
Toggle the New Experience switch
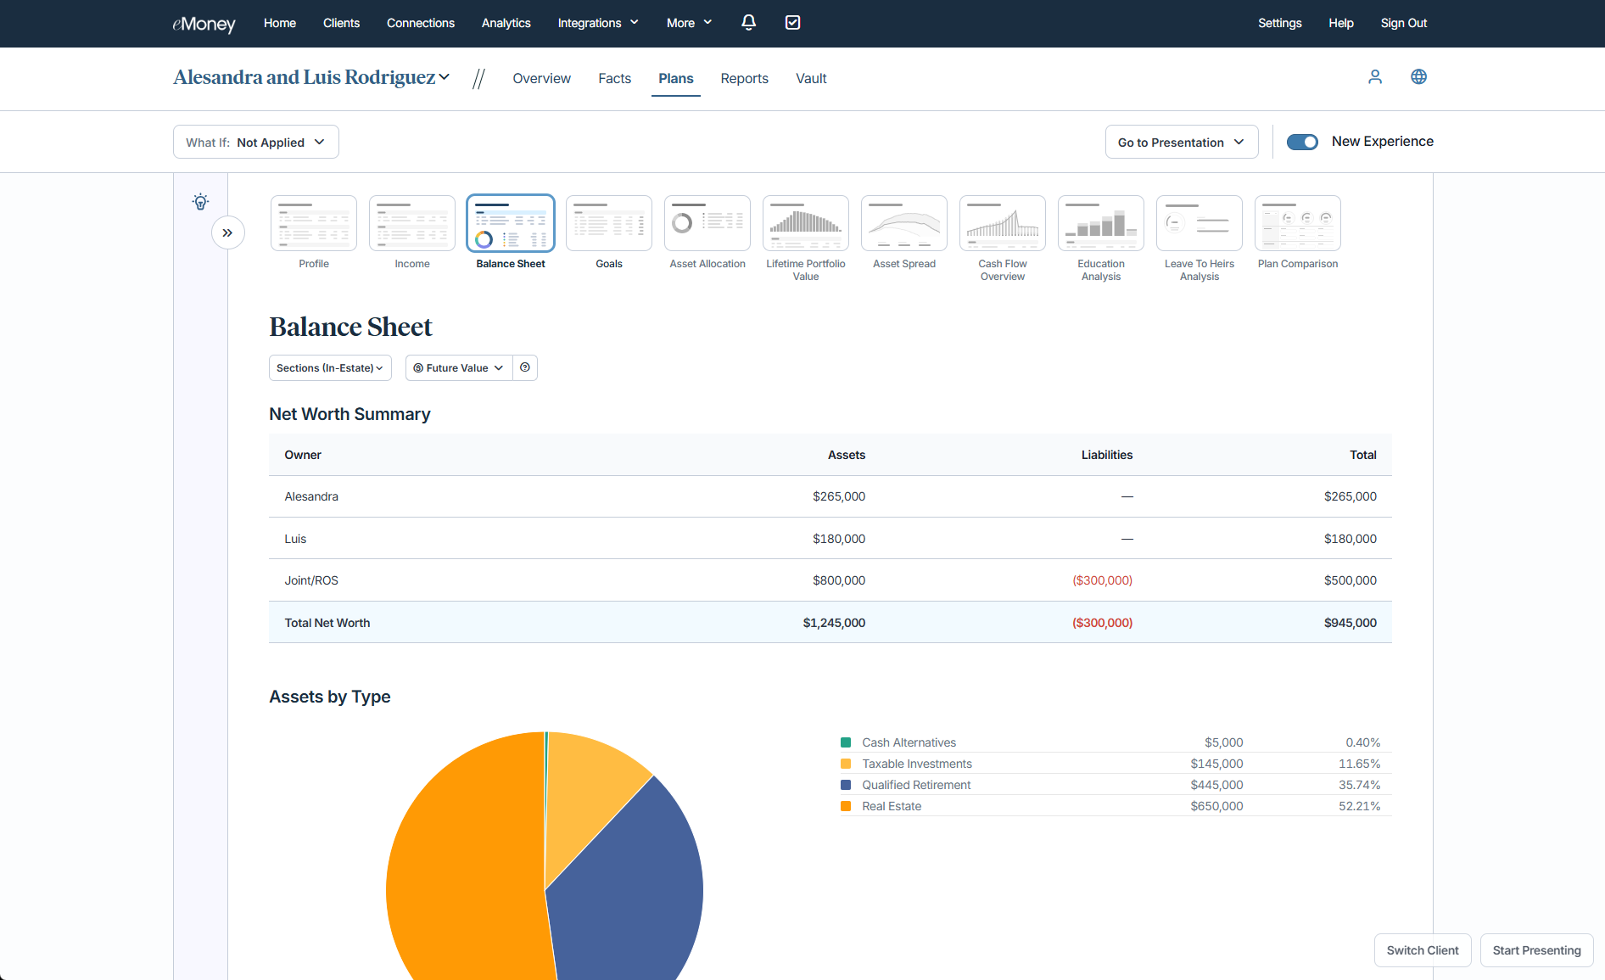pos(1302,142)
